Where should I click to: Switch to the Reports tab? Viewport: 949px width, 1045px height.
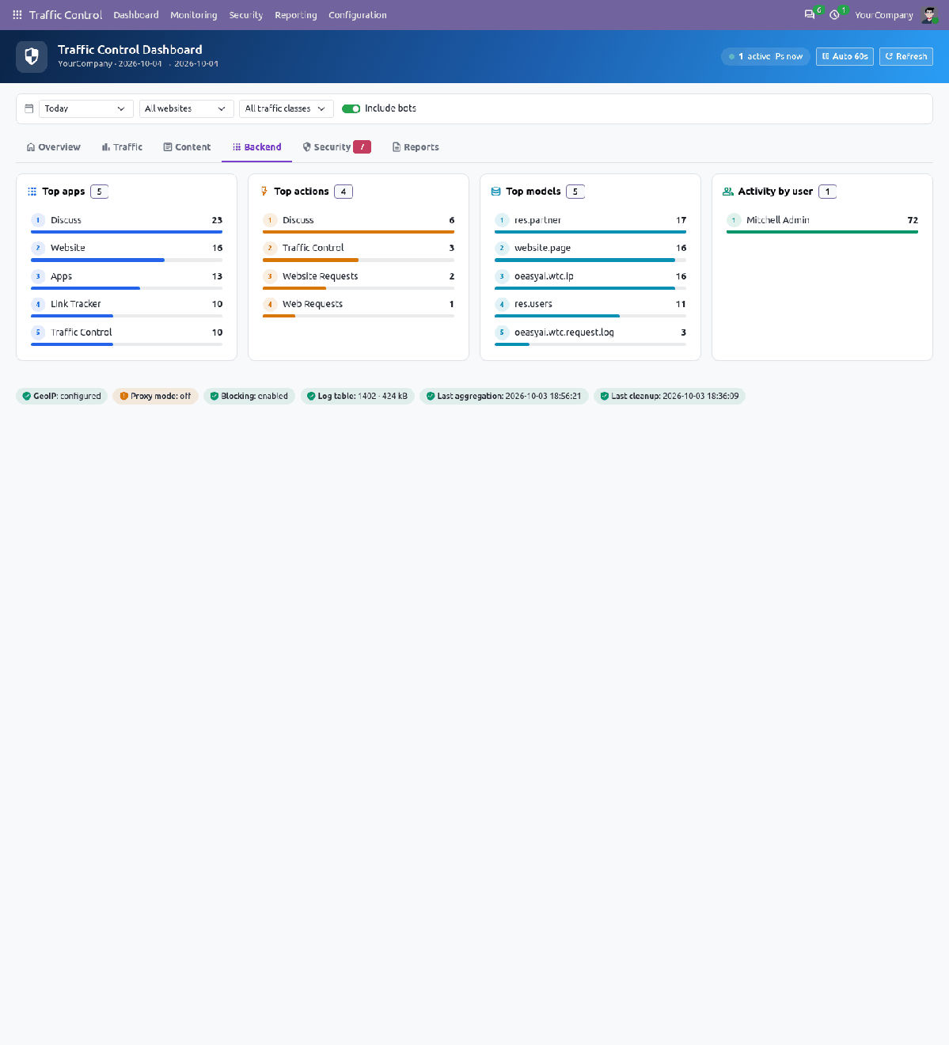416,147
